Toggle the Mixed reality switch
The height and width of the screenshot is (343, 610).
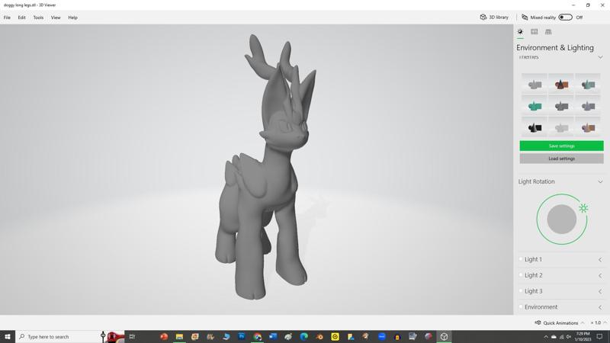[565, 18]
